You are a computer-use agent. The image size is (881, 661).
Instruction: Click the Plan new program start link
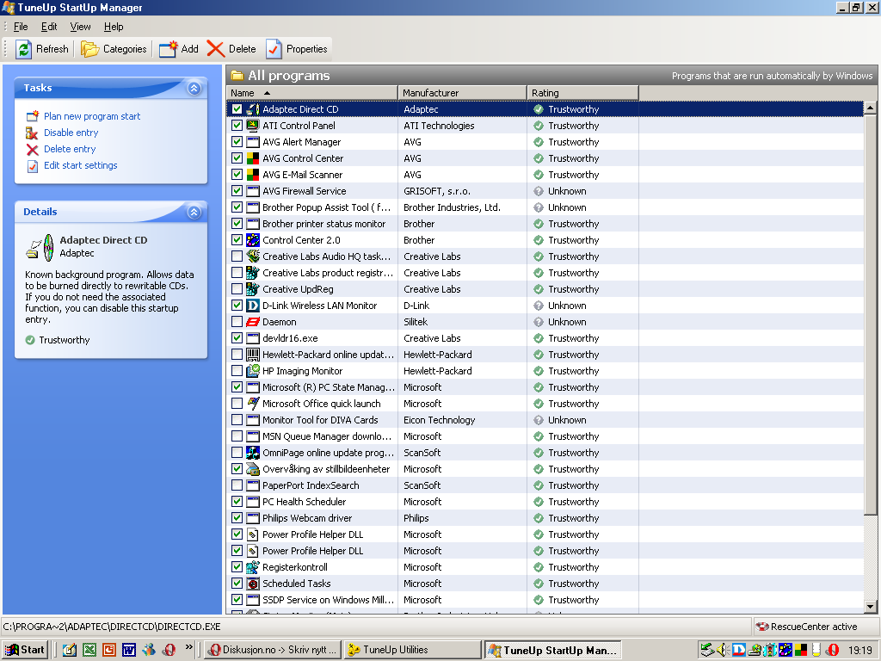pyautogui.click(x=92, y=116)
